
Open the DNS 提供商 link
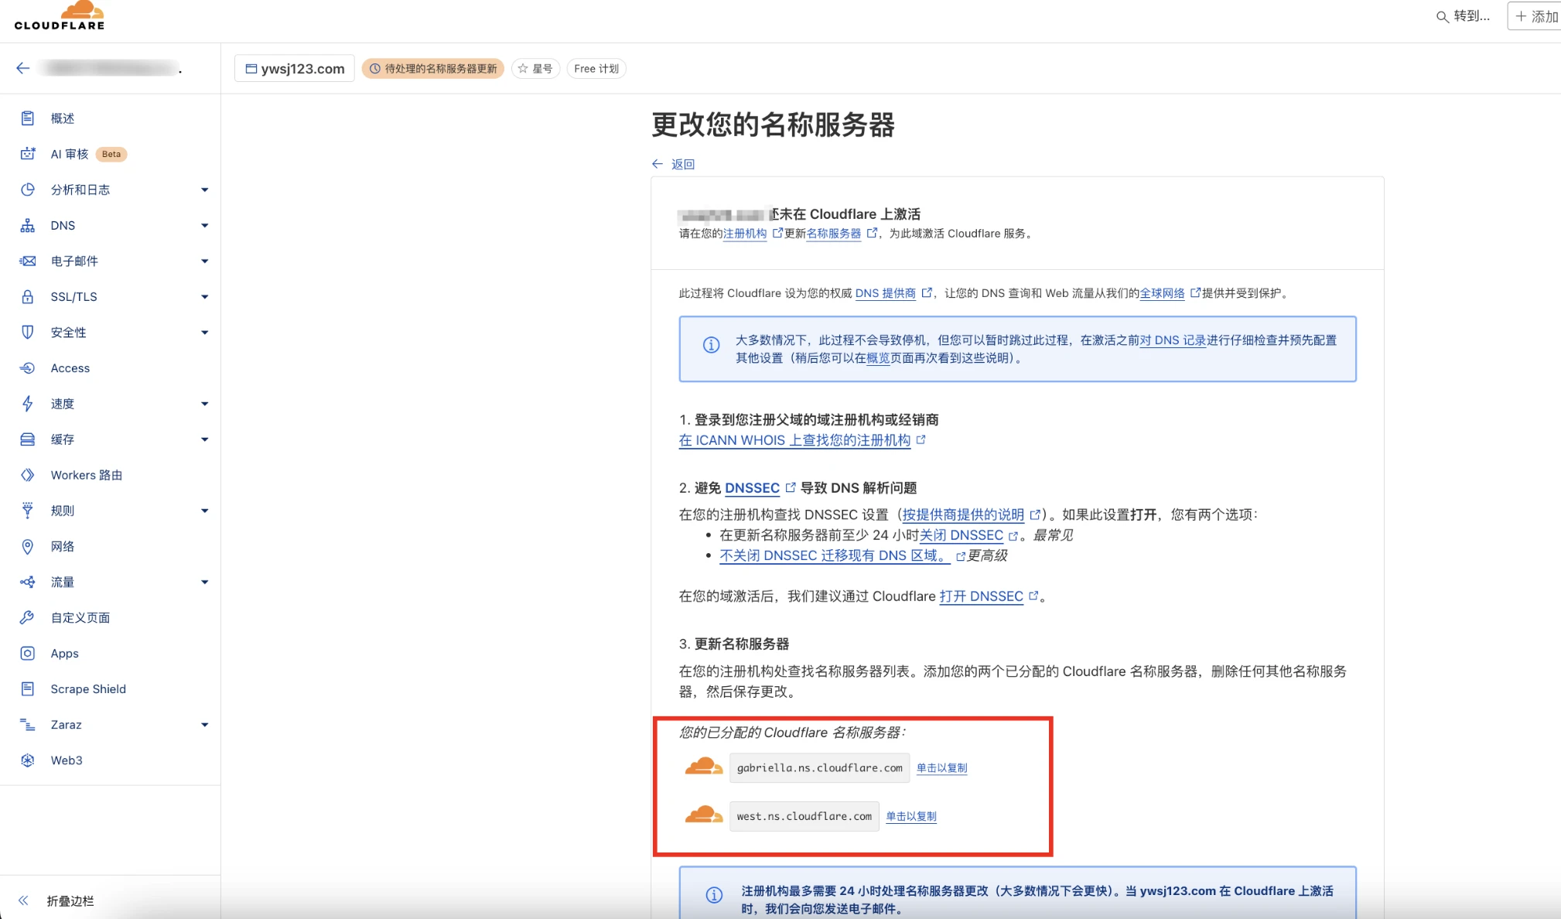coord(886,293)
